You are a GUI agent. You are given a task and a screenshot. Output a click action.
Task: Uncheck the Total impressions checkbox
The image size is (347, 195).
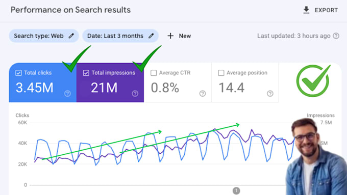[86, 73]
